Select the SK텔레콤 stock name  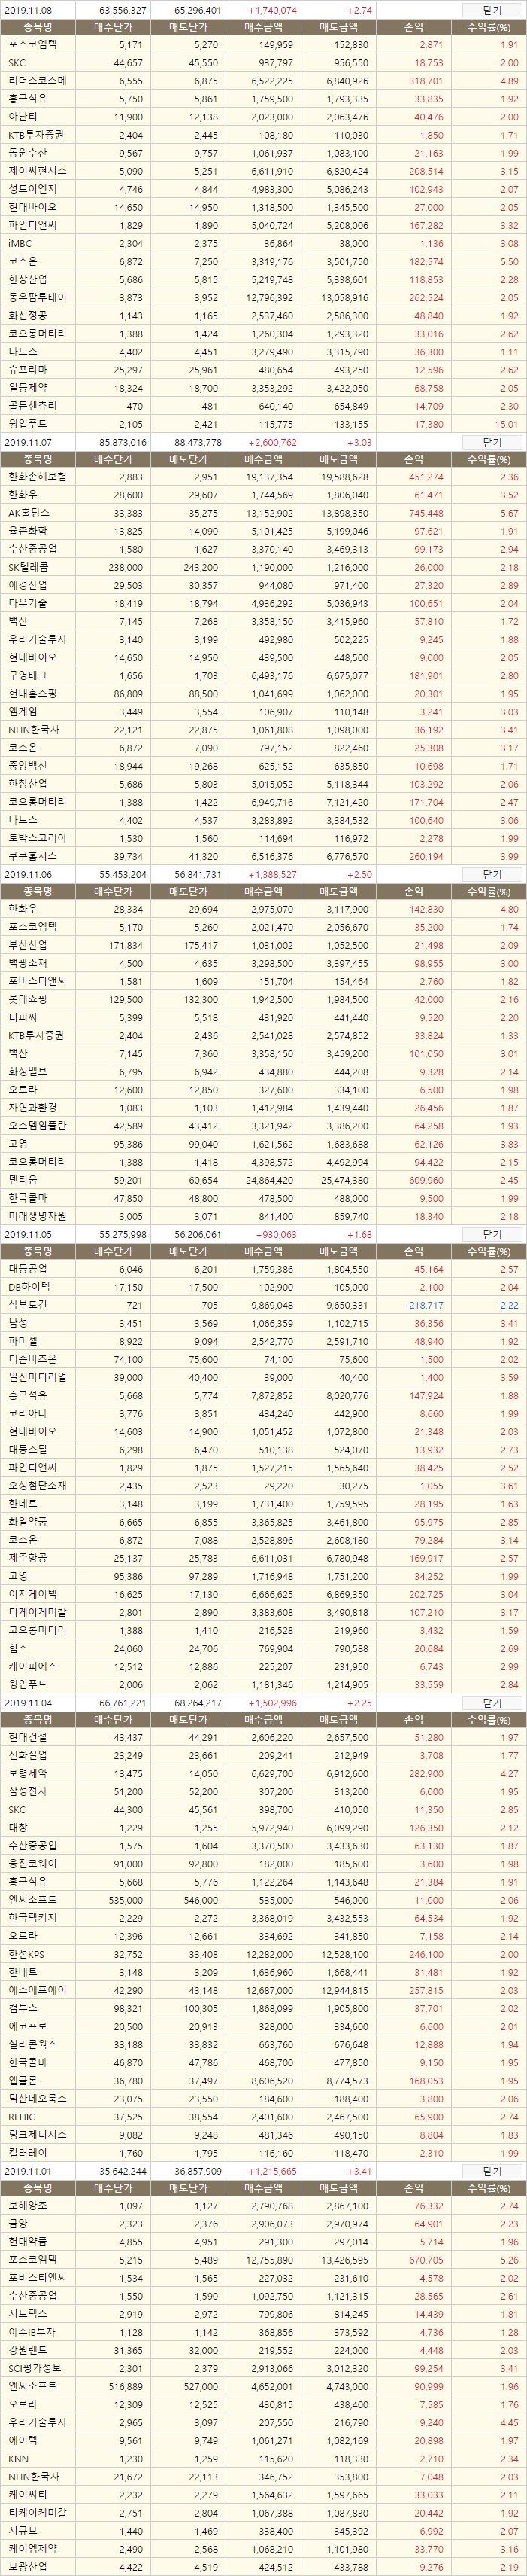[29, 567]
